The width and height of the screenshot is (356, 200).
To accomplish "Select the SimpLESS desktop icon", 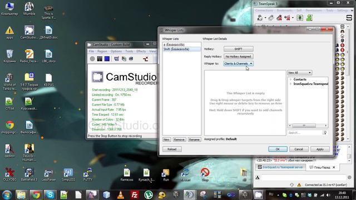I will [x=68, y=174].
